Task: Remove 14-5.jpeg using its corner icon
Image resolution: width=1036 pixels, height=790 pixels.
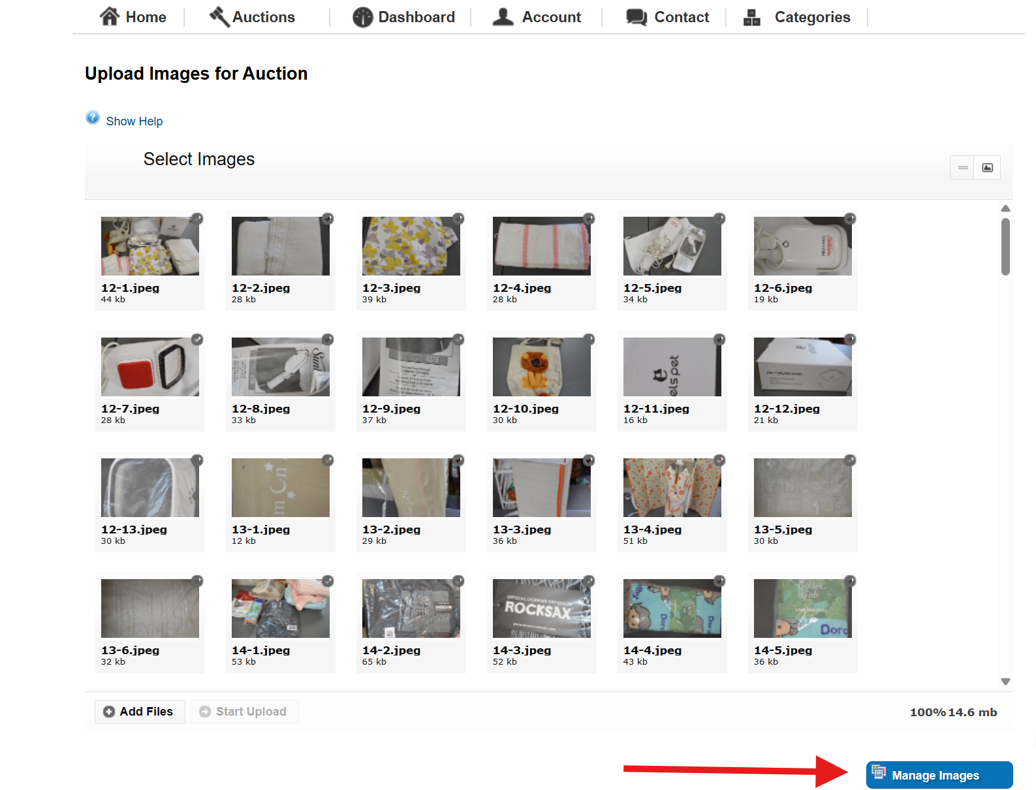Action: [x=850, y=581]
